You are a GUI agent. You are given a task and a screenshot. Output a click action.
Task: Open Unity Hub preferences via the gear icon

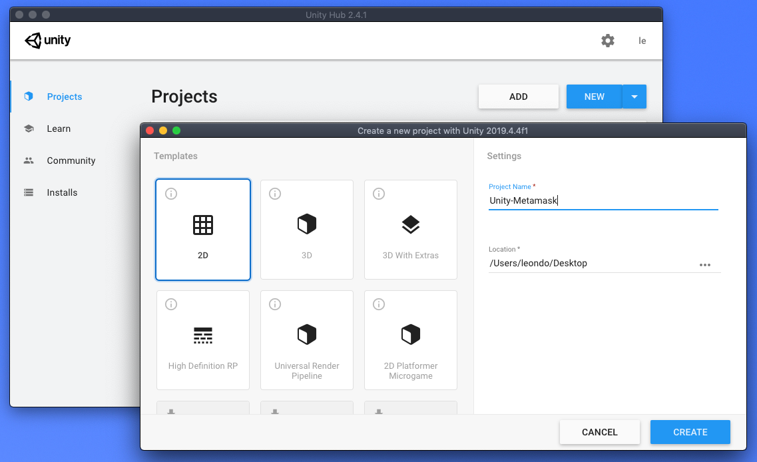tap(607, 41)
